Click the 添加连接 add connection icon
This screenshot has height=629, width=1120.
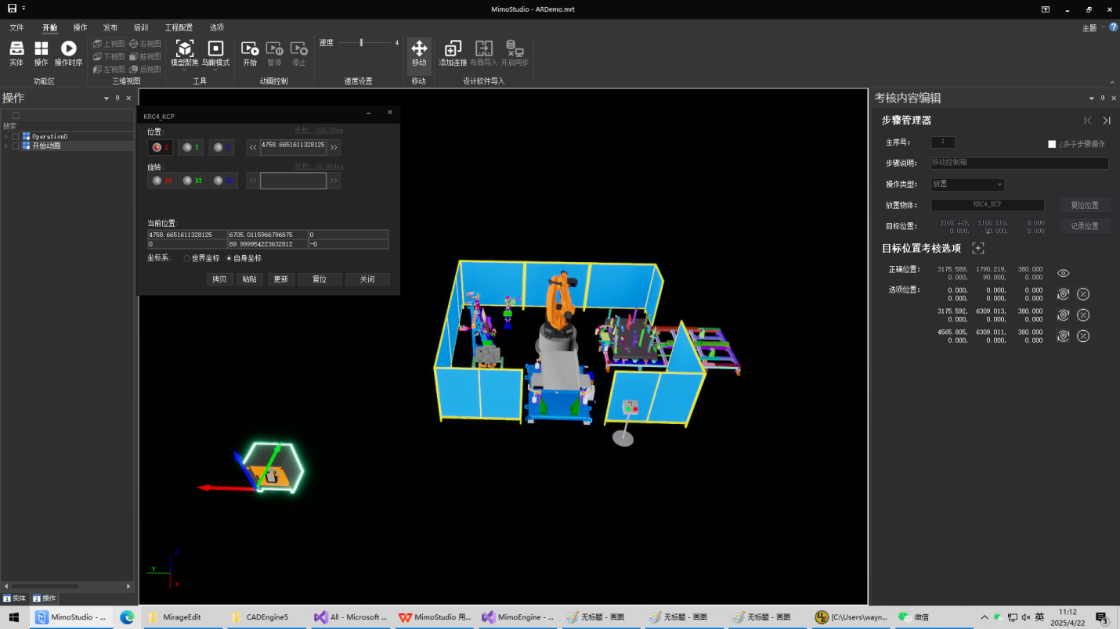(x=453, y=49)
